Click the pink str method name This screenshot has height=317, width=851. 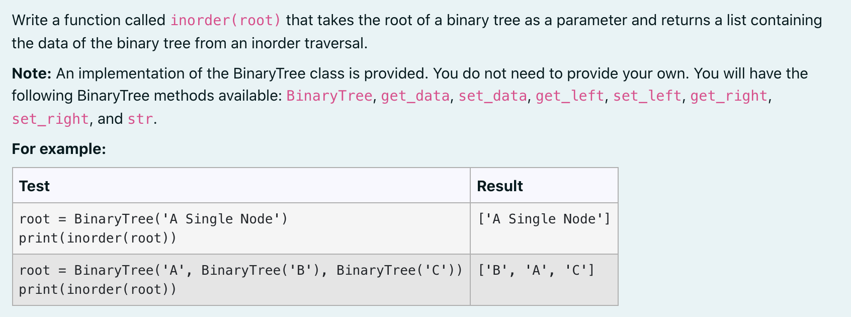(140, 119)
